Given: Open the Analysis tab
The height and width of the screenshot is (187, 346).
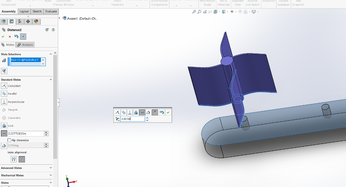Looking at the screenshot, I should tap(26, 45).
